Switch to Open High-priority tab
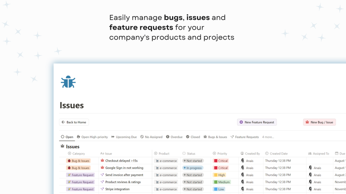The height and width of the screenshot is (194, 346). click(x=92, y=137)
